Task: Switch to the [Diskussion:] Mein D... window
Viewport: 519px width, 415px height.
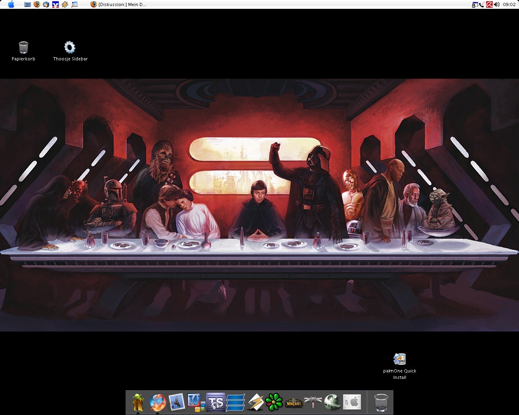Action: (x=118, y=4)
